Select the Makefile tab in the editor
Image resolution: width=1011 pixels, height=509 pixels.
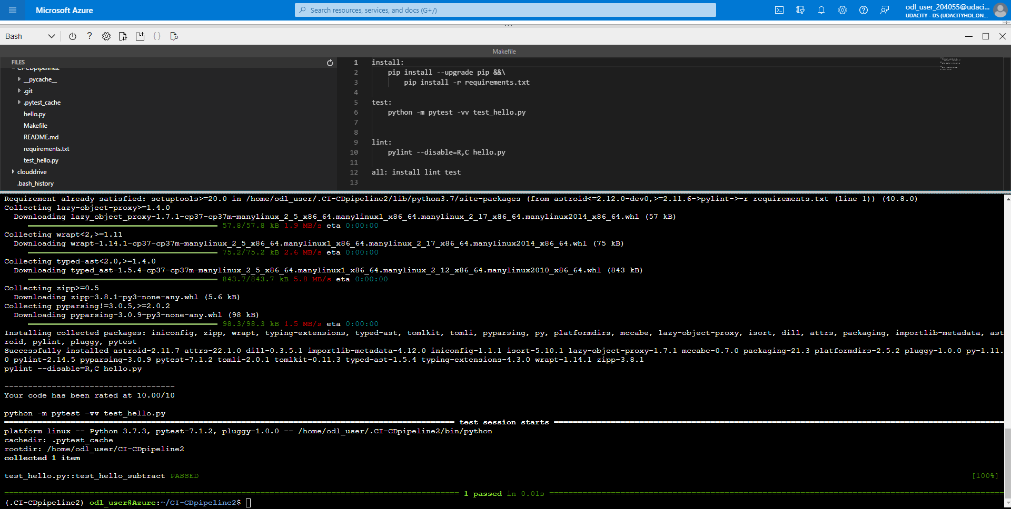click(x=504, y=51)
